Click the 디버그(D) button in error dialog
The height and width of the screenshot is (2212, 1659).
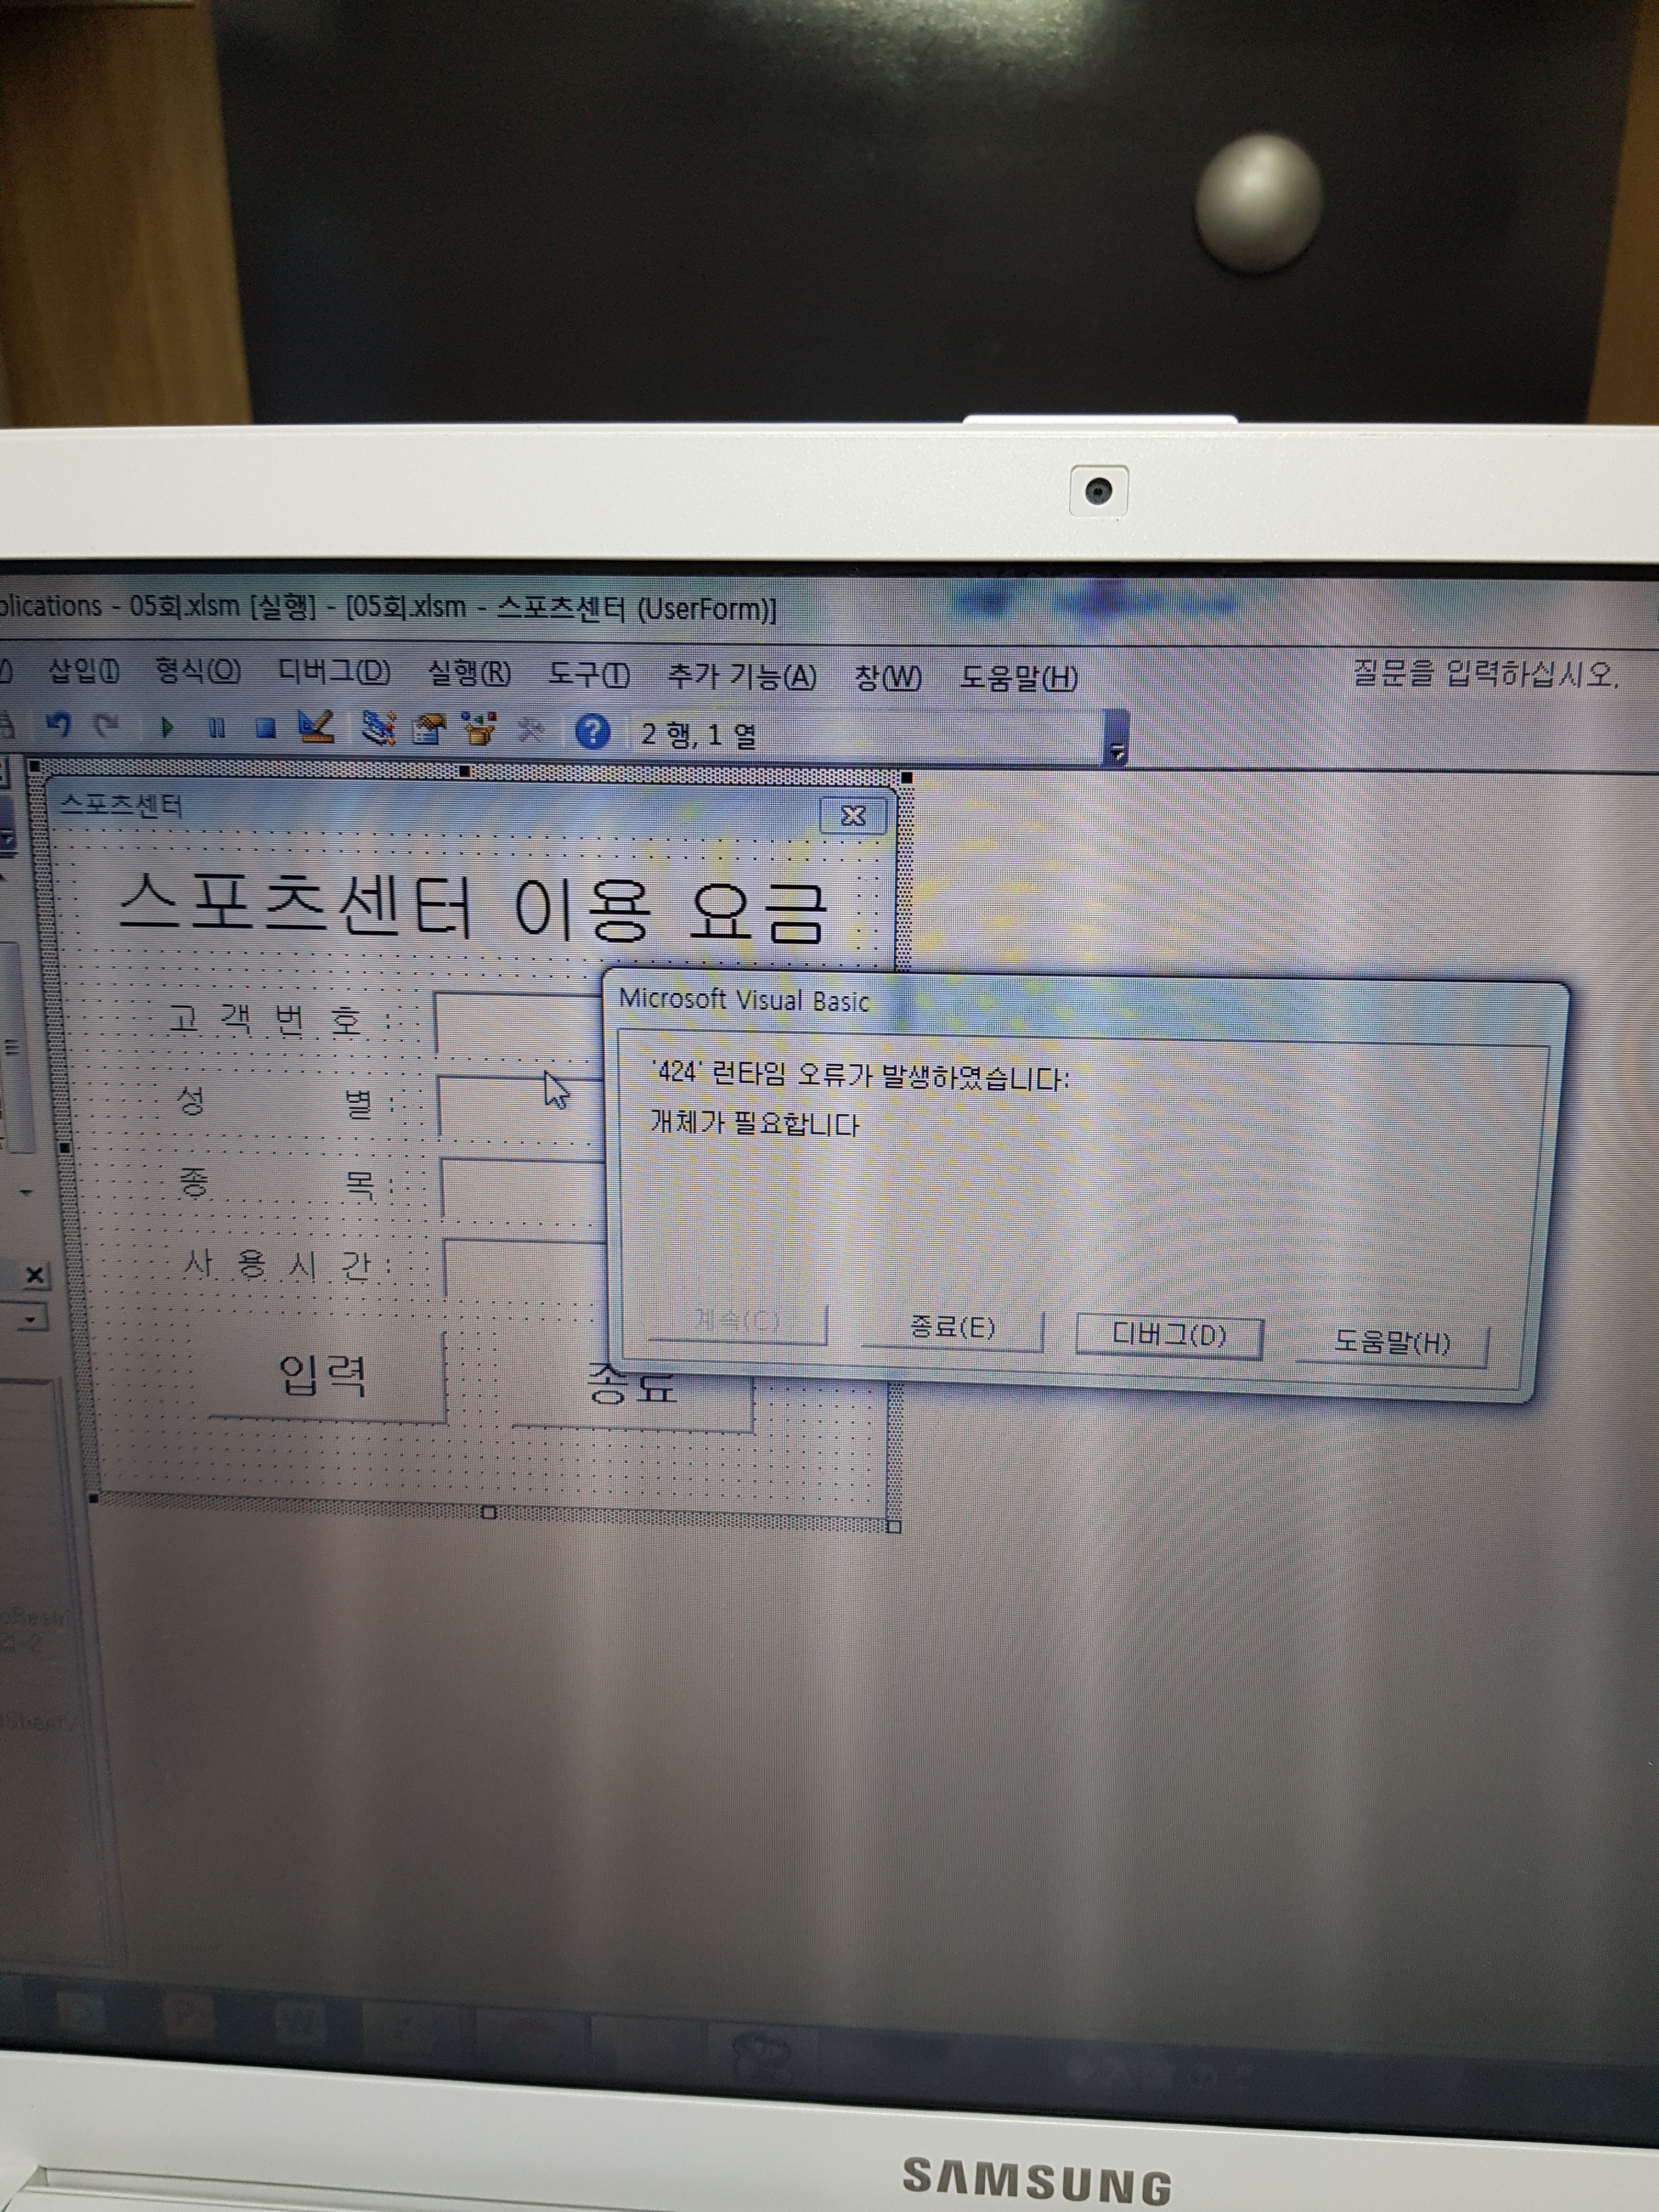click(1168, 1335)
